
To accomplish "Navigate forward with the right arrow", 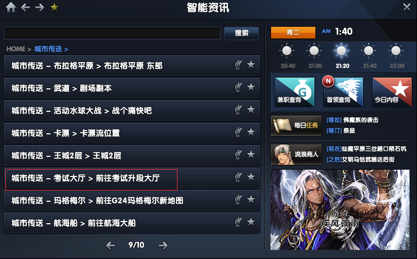I will click(40, 7).
